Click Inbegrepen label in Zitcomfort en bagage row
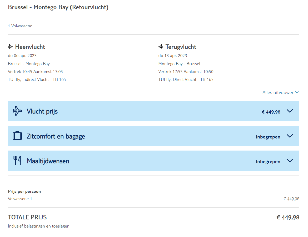 pos(268,137)
